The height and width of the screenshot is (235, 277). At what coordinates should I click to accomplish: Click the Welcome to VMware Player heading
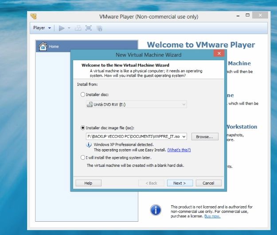[201, 45]
